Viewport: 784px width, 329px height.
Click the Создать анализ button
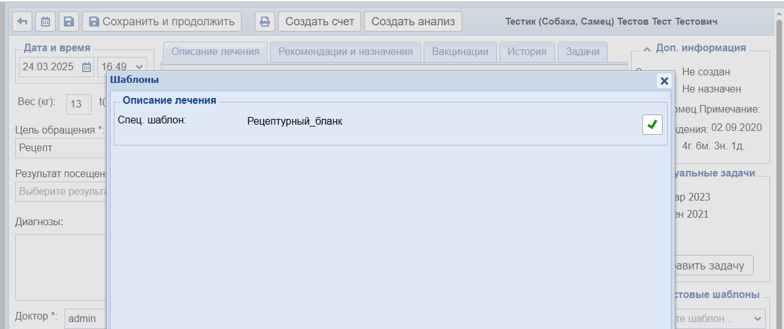coord(413,22)
